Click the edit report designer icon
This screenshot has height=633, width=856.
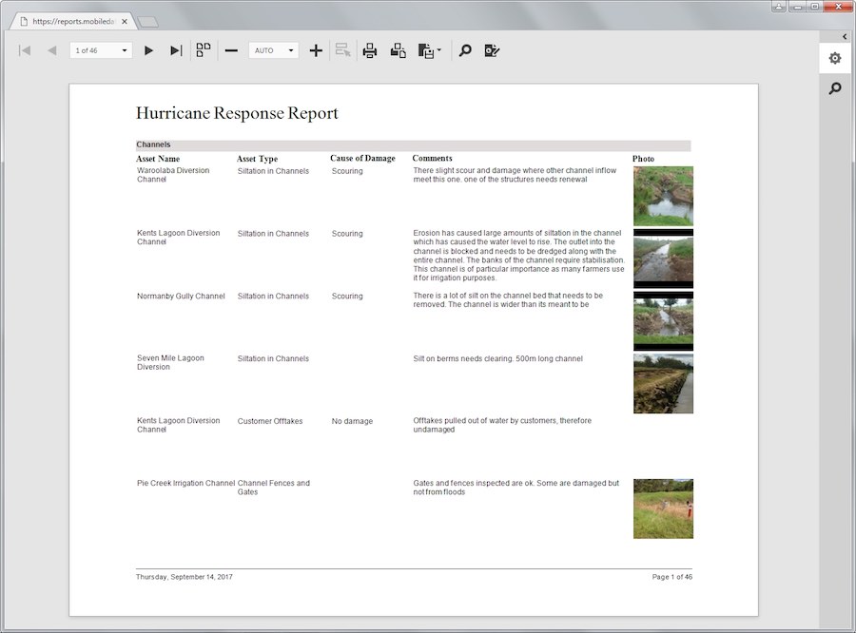click(492, 50)
